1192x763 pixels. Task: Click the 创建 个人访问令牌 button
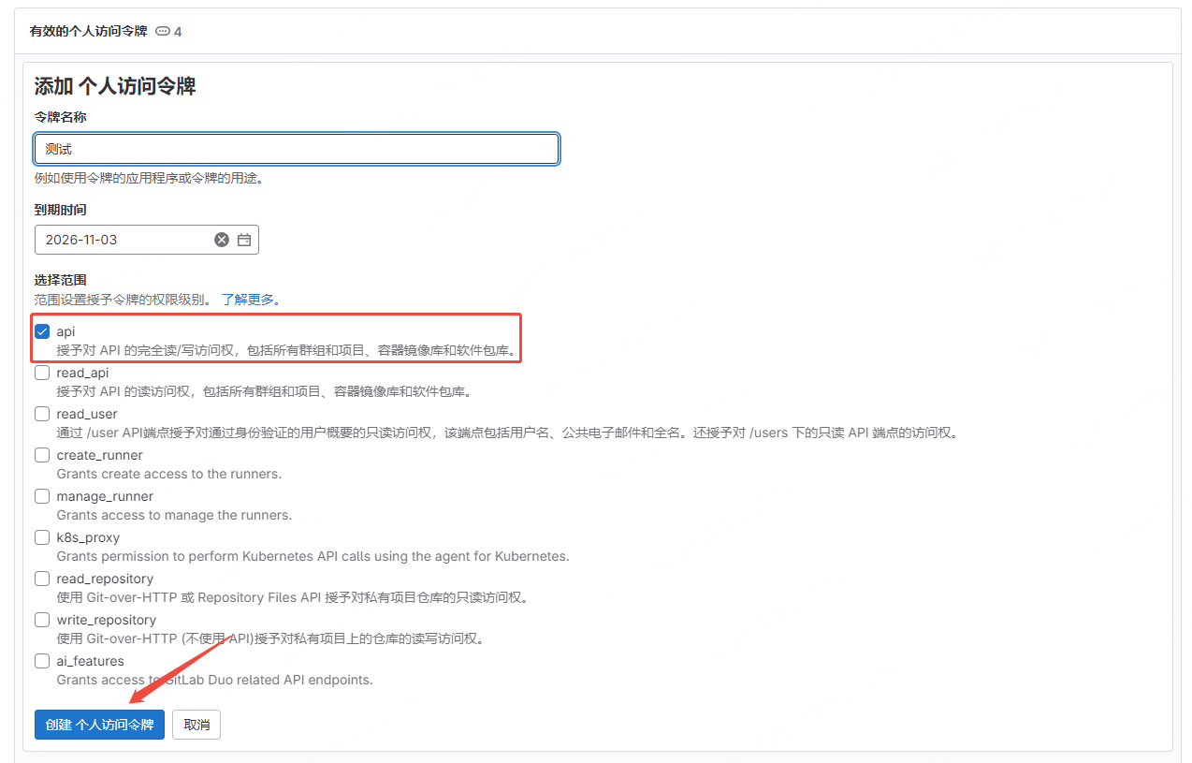(x=99, y=725)
